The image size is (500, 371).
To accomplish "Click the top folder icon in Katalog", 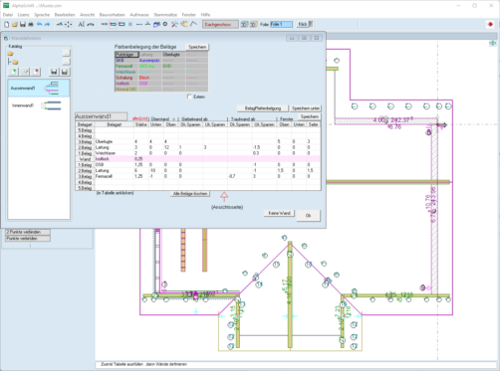I will [11, 54].
